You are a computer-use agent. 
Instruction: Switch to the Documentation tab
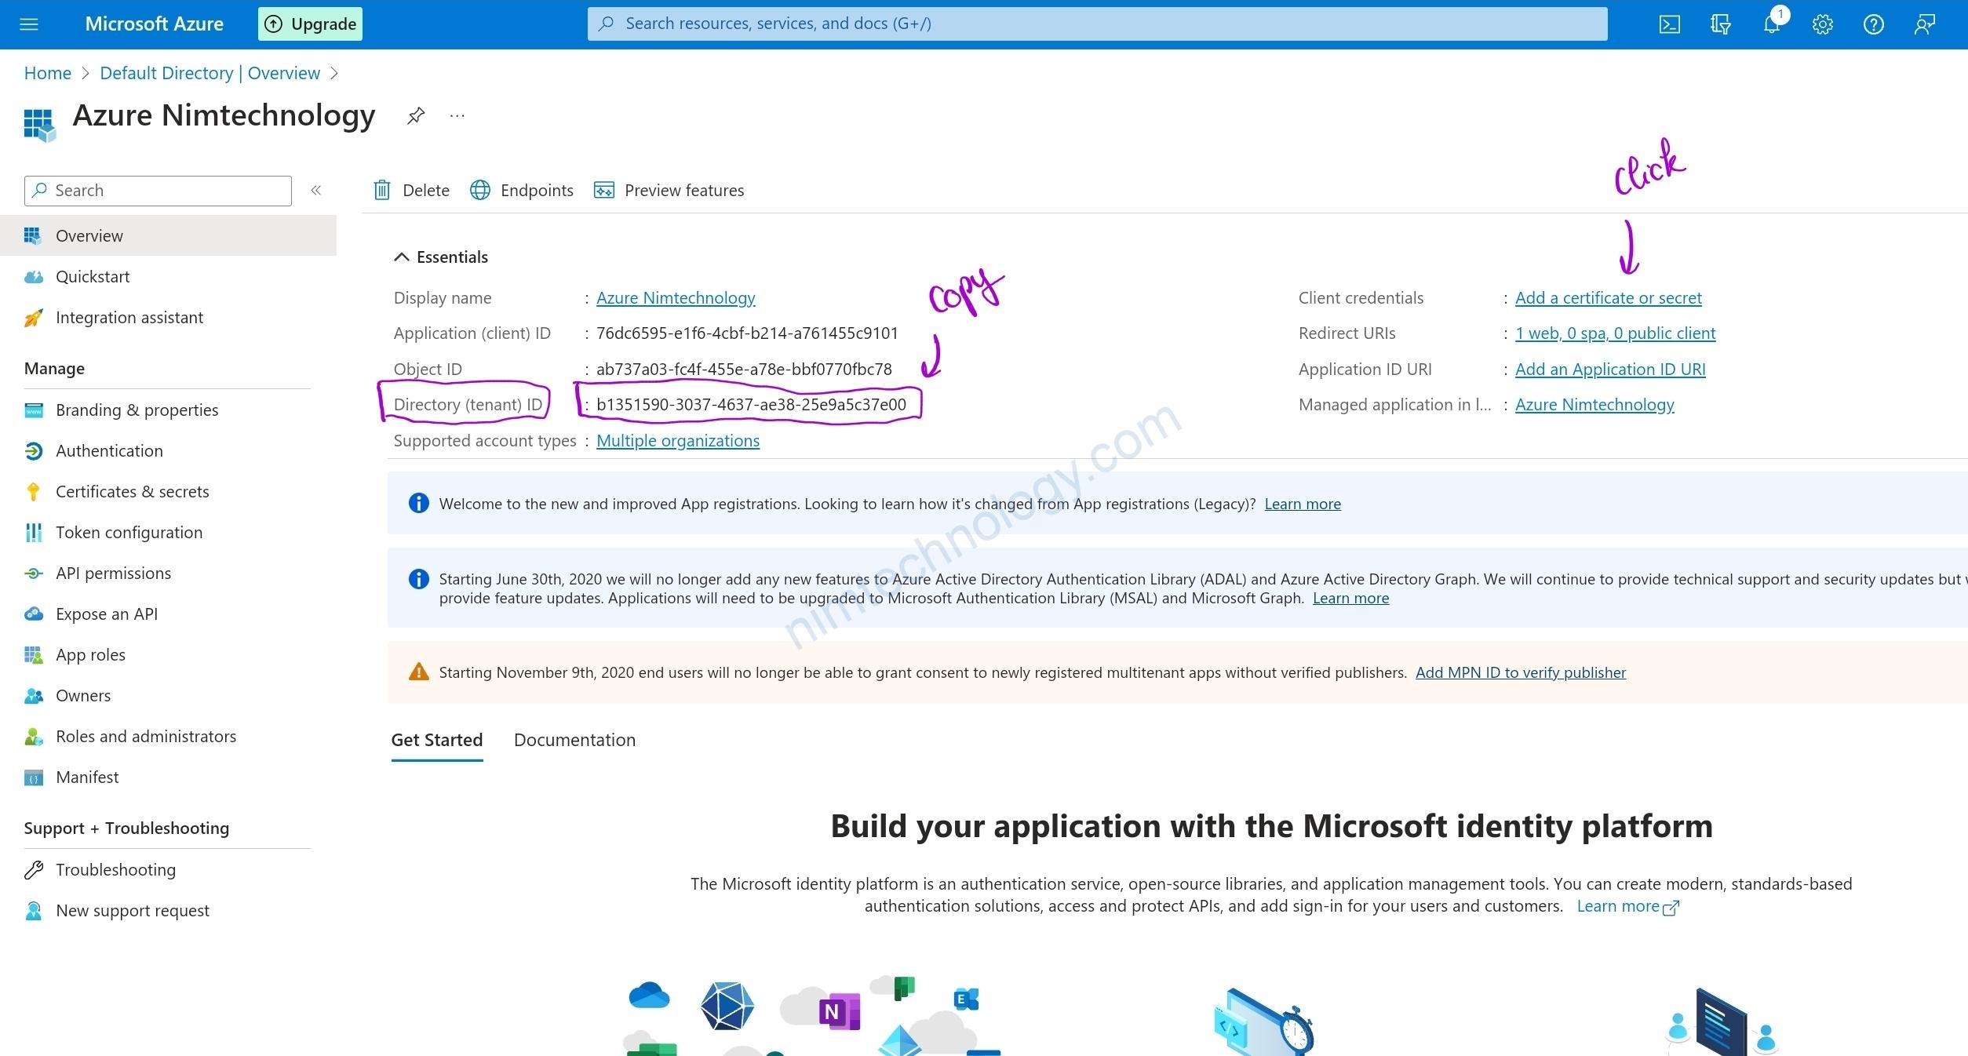pos(574,740)
